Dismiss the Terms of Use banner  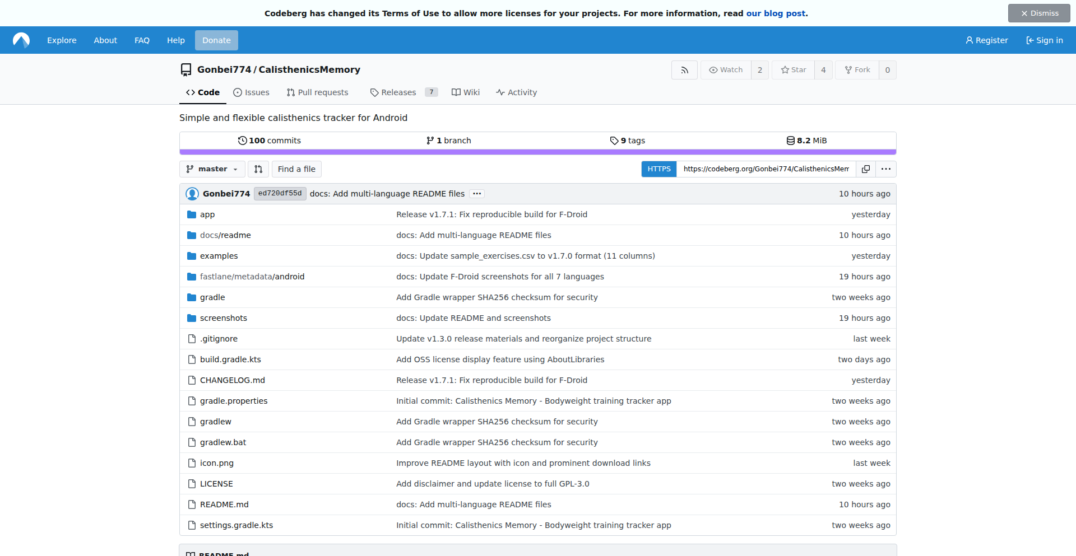(x=1038, y=13)
